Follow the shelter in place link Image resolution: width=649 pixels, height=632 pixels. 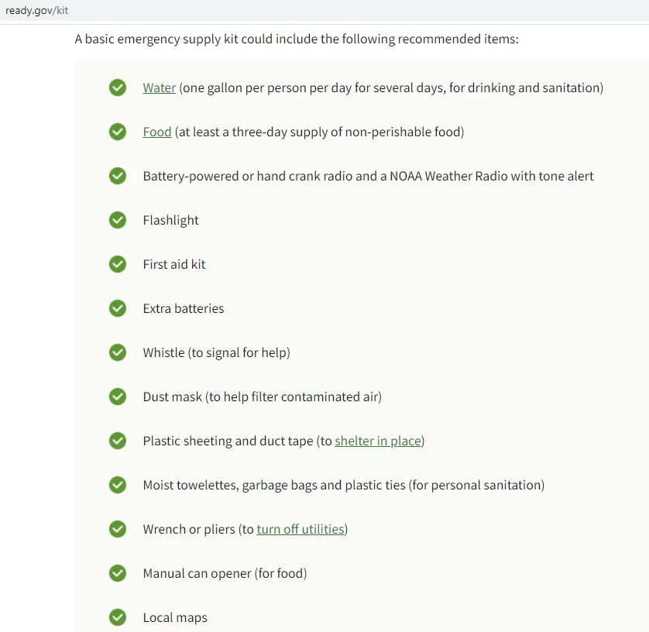(x=378, y=441)
